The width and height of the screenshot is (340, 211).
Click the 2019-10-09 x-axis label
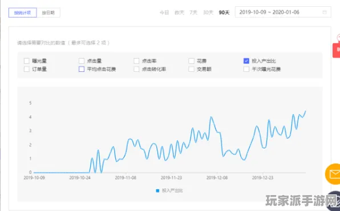[34, 178]
